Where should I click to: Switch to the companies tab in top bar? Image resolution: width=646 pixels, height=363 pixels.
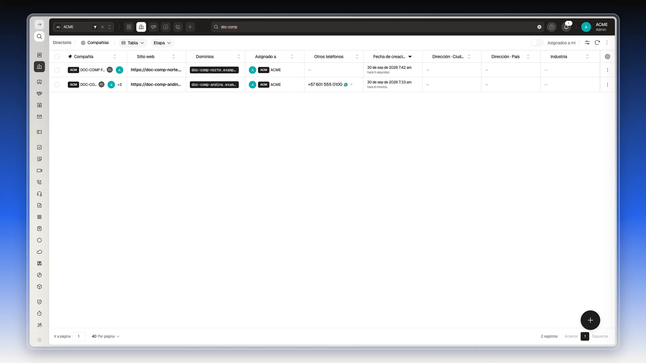141,27
